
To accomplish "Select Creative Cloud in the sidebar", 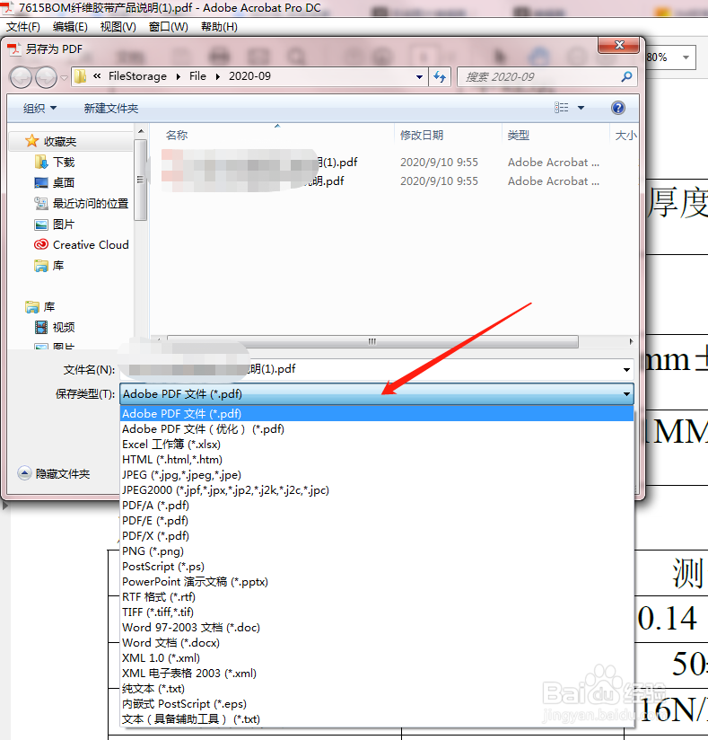I will click(81, 245).
